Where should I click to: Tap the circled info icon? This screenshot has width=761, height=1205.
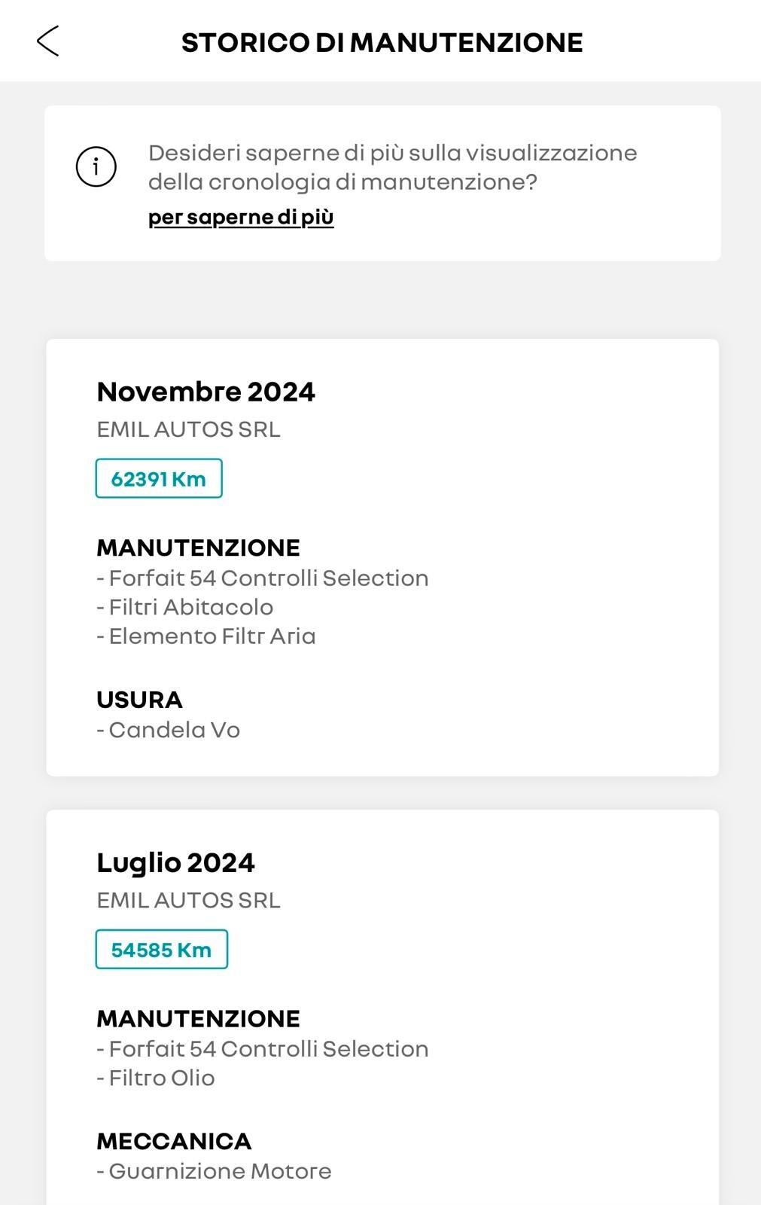tap(96, 166)
